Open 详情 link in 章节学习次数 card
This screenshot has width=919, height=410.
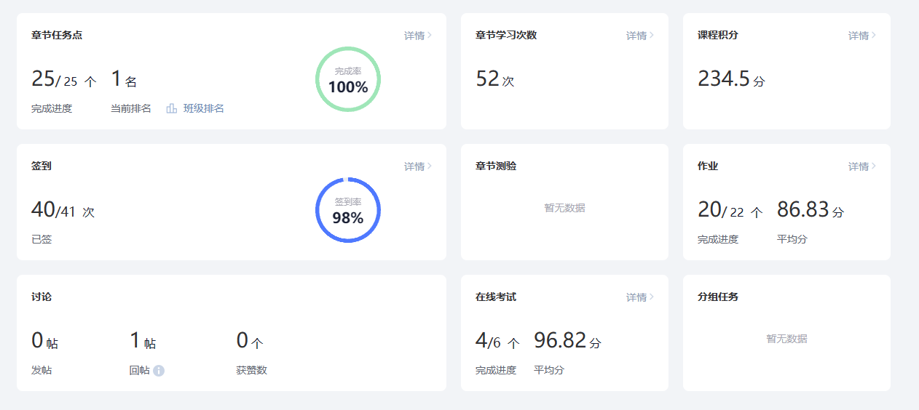(640, 36)
